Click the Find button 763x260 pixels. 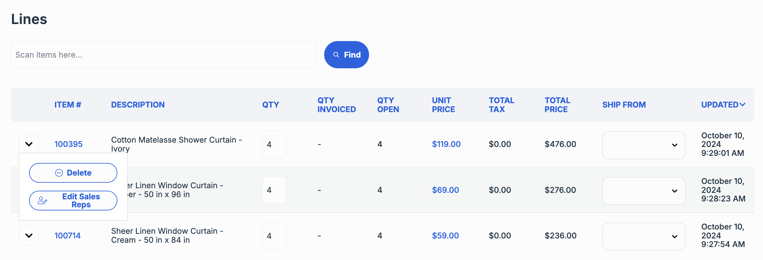pos(346,55)
